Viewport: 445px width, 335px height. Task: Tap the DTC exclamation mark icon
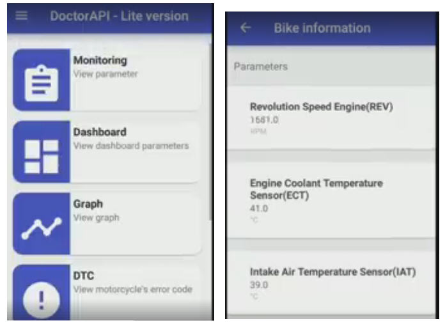click(x=42, y=295)
